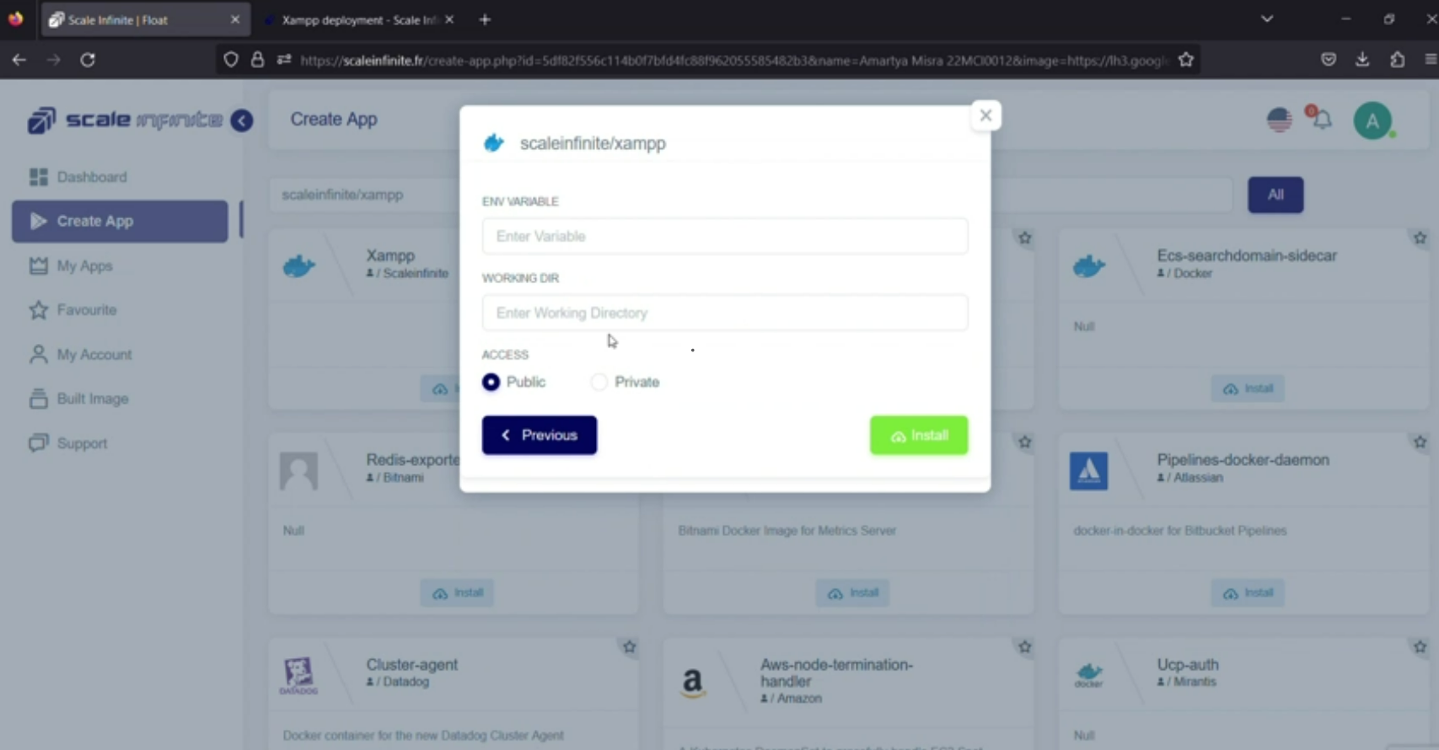
Task: Open browser downloads panel
Action: [x=1362, y=59]
